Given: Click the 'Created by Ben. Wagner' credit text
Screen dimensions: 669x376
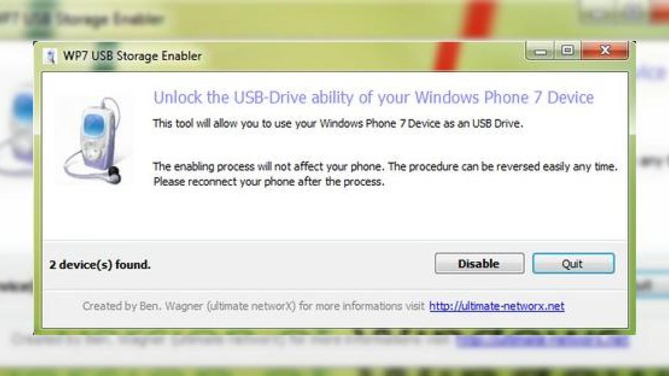Looking at the screenshot, I should click(253, 306).
